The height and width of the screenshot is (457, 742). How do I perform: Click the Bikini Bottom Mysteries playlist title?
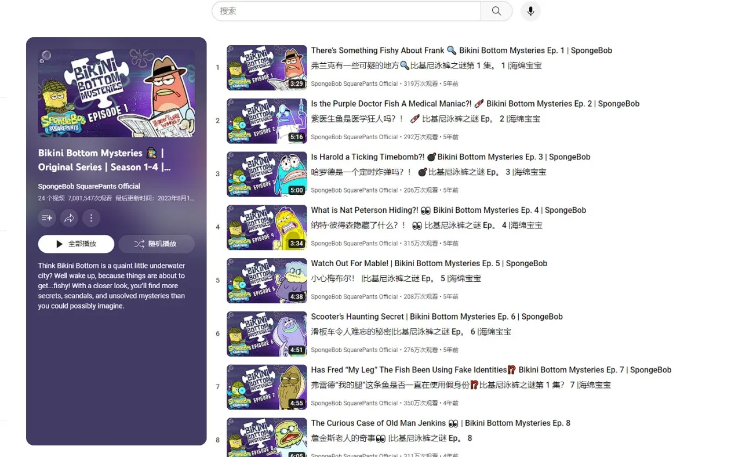click(104, 160)
